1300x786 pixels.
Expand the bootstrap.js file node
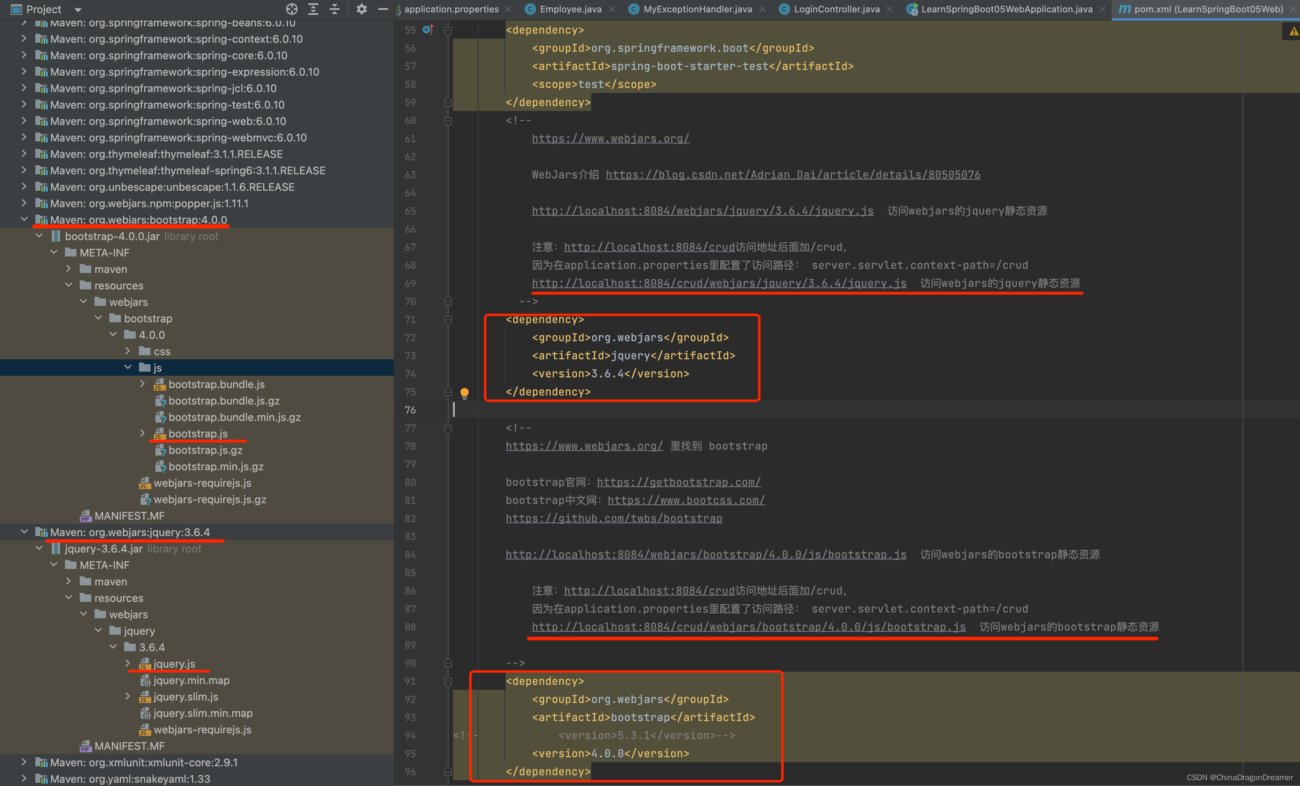142,433
